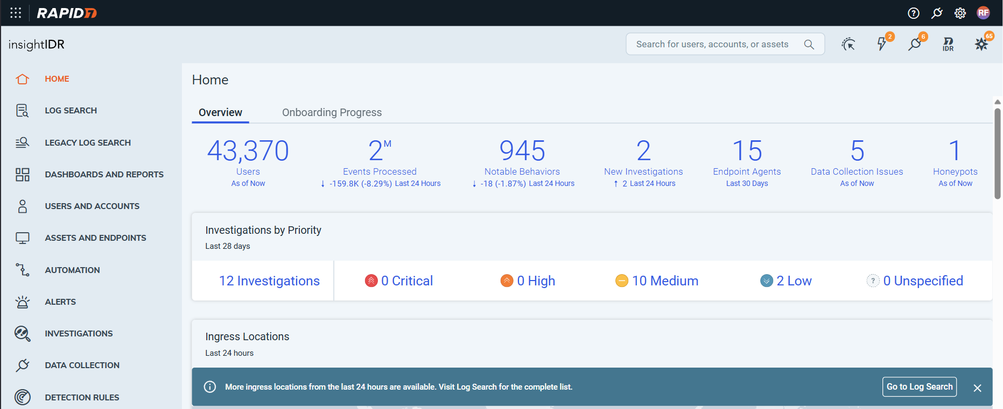The height and width of the screenshot is (409, 1003).
Task: Open DETECTION RULES menu item
Action: (x=82, y=398)
